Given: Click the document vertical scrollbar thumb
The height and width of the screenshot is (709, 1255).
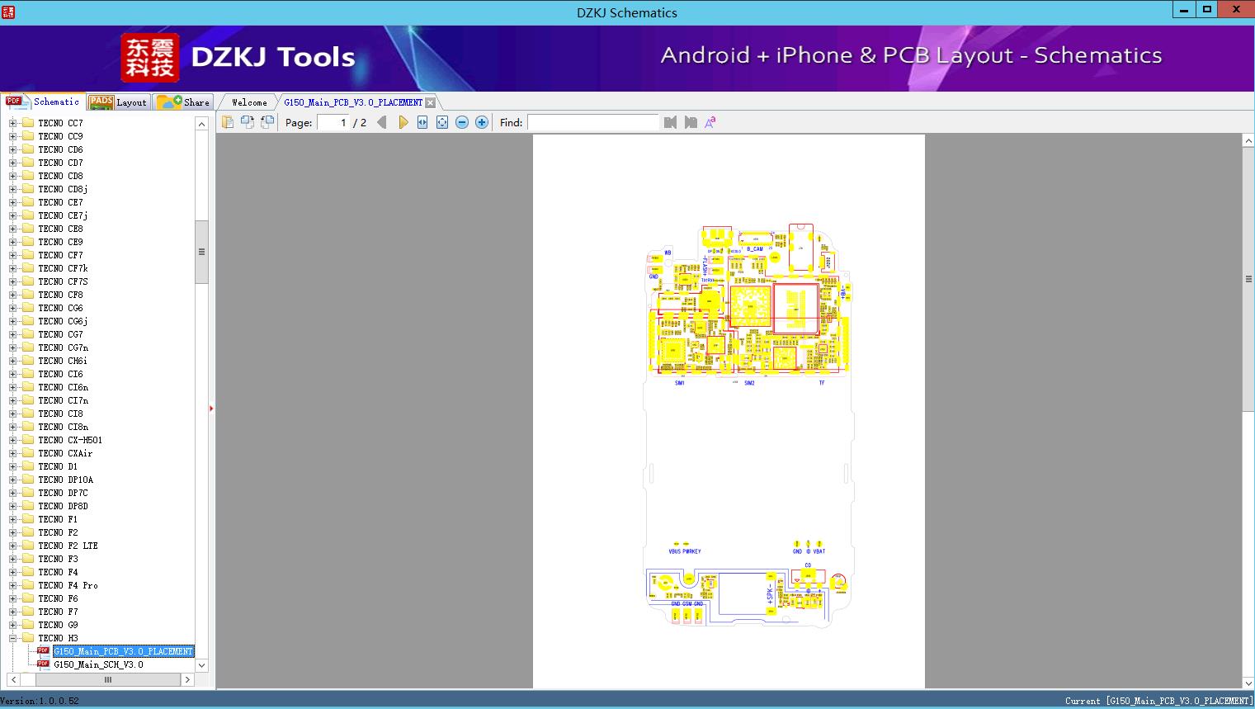Looking at the screenshot, I should tap(1248, 279).
